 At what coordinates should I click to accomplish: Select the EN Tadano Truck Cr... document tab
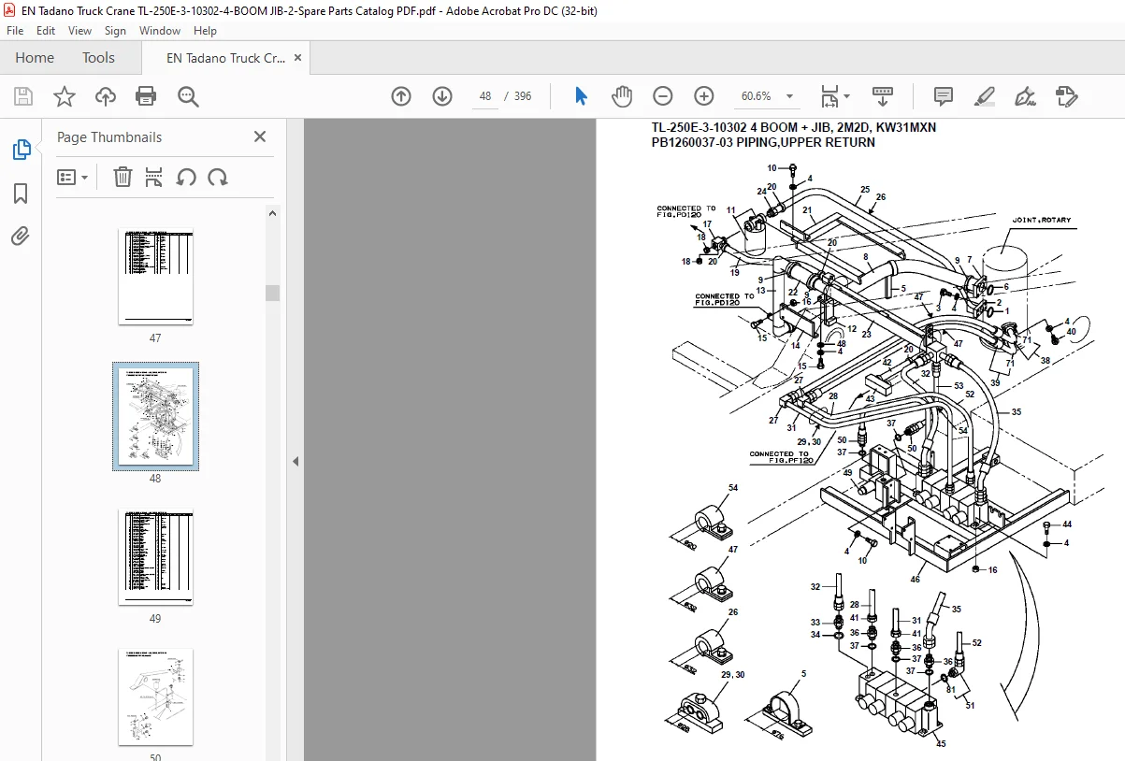(x=225, y=57)
